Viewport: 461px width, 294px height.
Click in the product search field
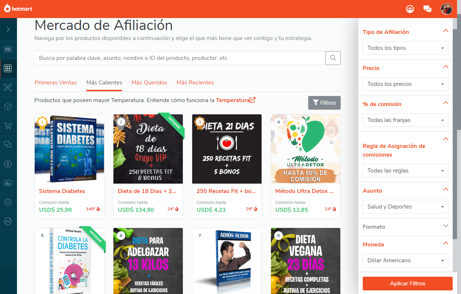click(x=180, y=58)
